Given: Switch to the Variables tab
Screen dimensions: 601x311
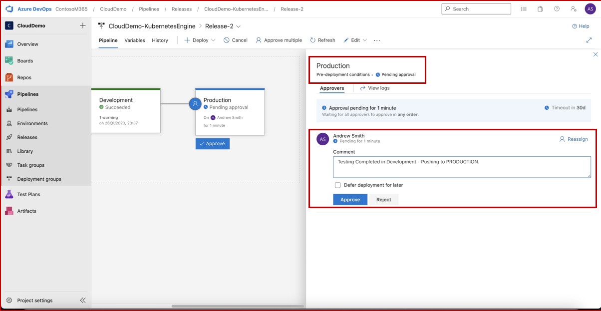Looking at the screenshot, I should (x=134, y=40).
